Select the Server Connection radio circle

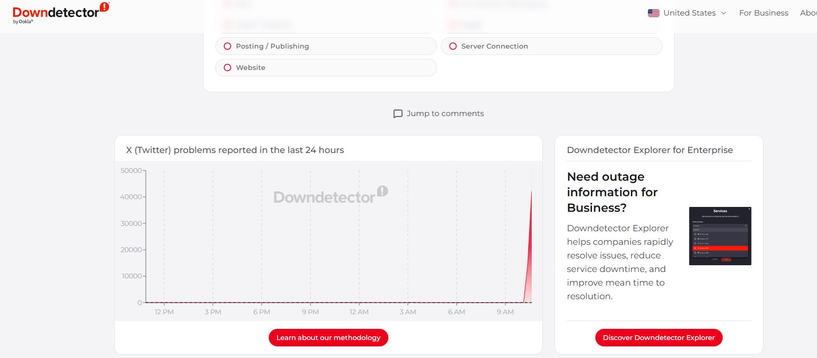point(453,46)
